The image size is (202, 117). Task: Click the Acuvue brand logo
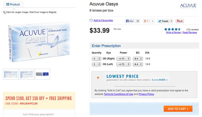pyautogui.click(x=188, y=6)
